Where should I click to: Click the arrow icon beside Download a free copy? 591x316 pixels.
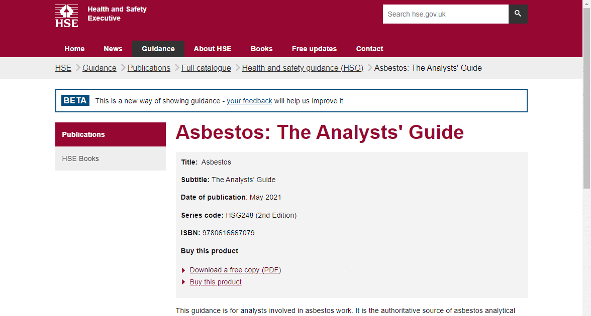point(183,270)
